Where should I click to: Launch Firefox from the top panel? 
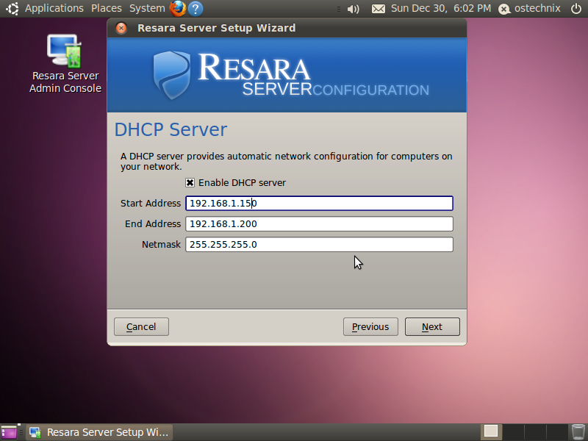coord(178,8)
